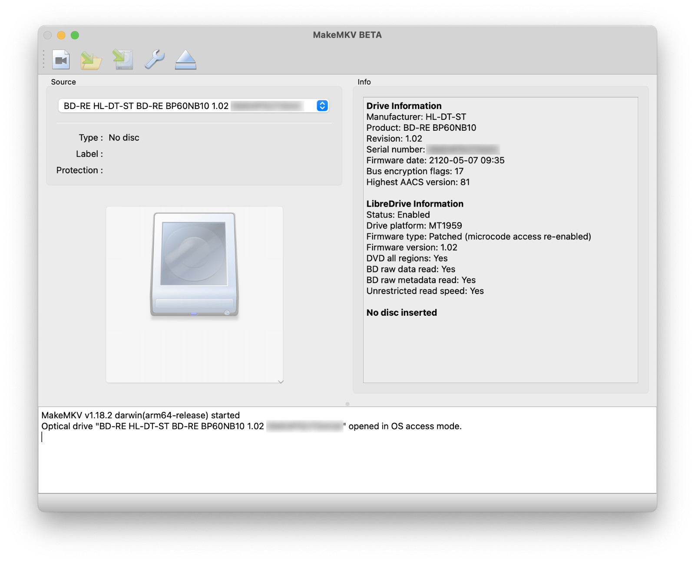The image size is (695, 562).
Task: Open Preferences with the wrench icon
Action: [x=155, y=60]
